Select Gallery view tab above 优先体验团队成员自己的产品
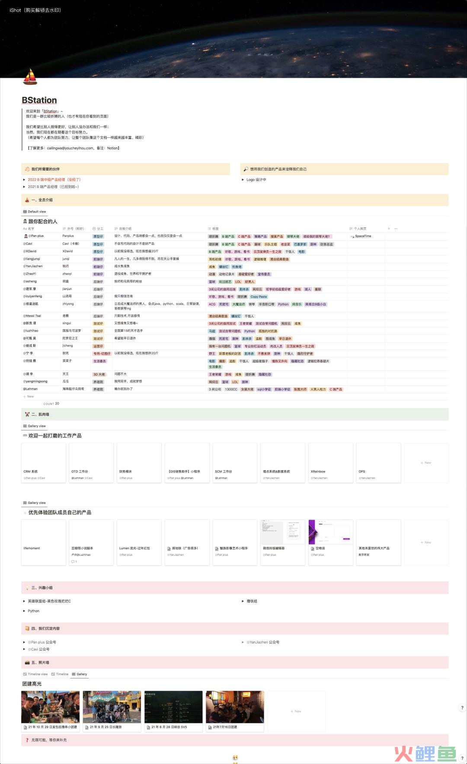This screenshot has width=467, height=764. pyautogui.click(x=34, y=503)
